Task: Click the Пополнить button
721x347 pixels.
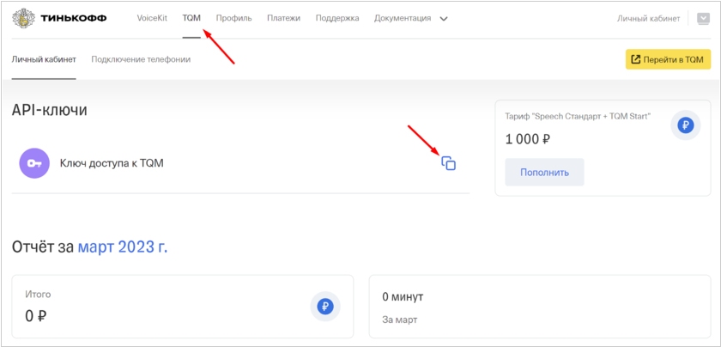Action: point(544,173)
